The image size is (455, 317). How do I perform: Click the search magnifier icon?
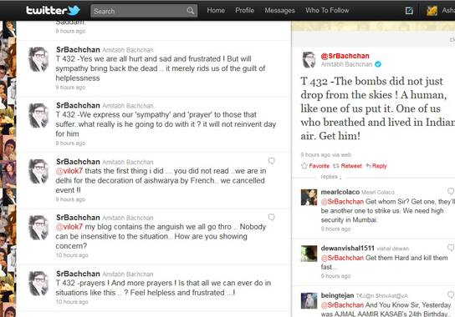click(191, 11)
